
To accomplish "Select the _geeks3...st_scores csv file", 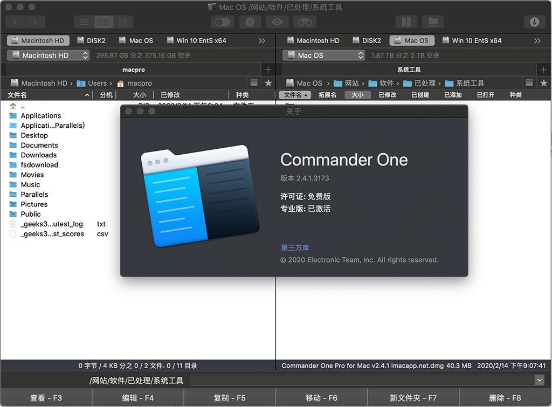I will [x=58, y=234].
